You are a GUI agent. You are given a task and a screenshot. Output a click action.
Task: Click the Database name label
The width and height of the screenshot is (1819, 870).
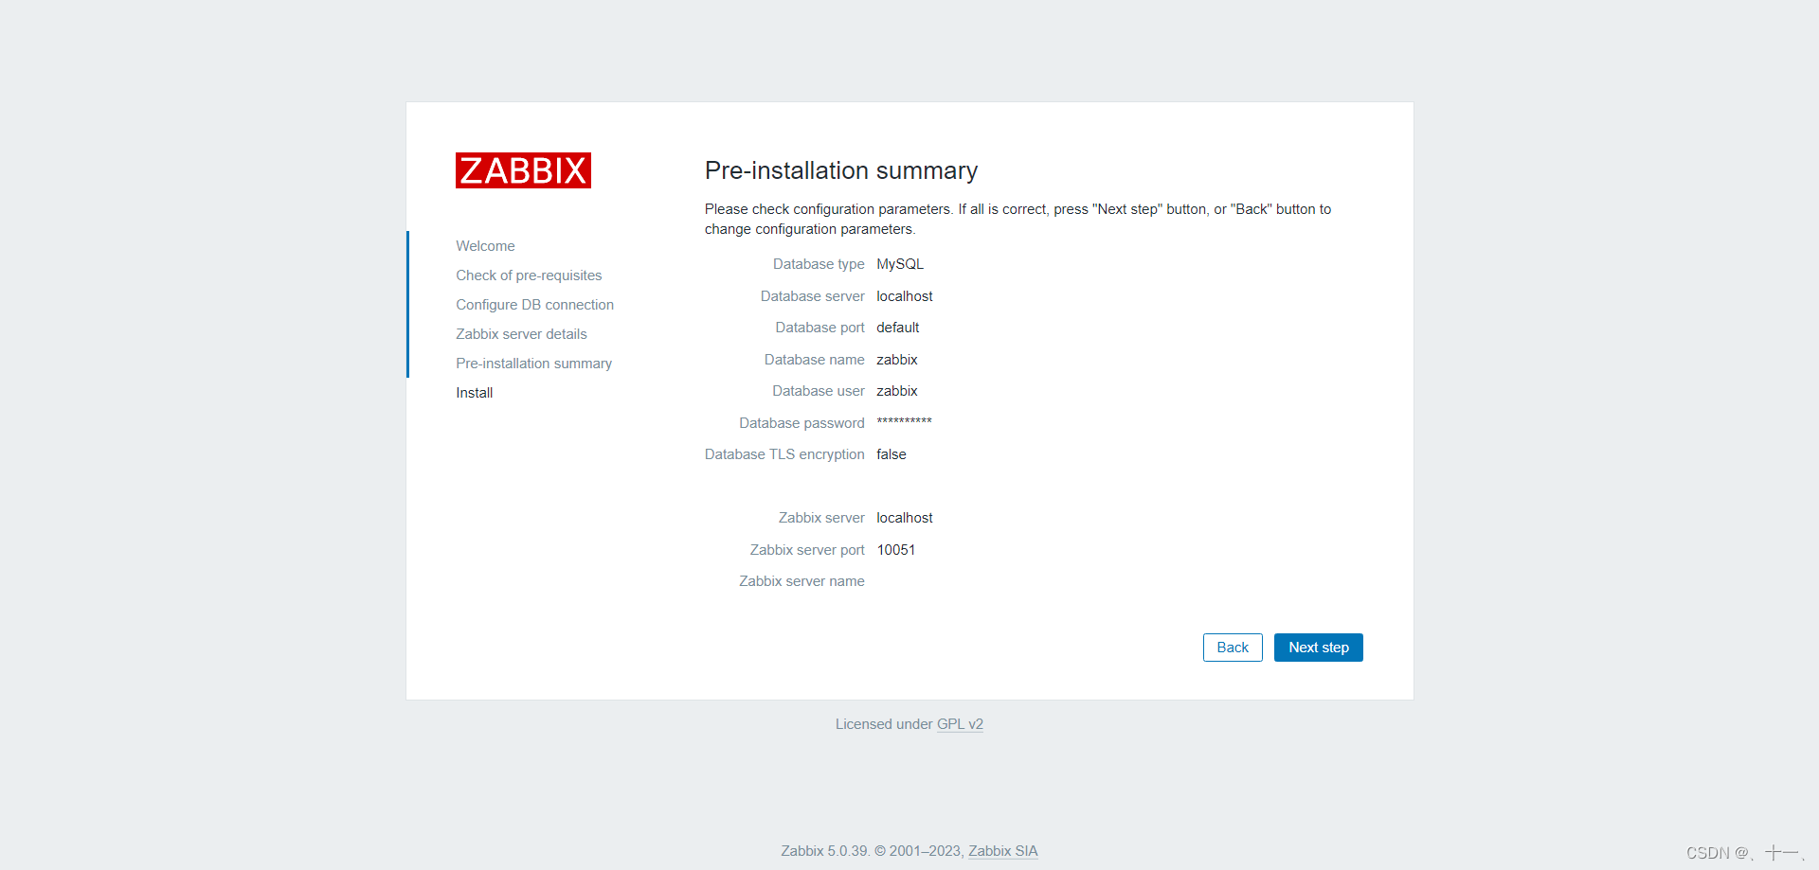(x=815, y=360)
